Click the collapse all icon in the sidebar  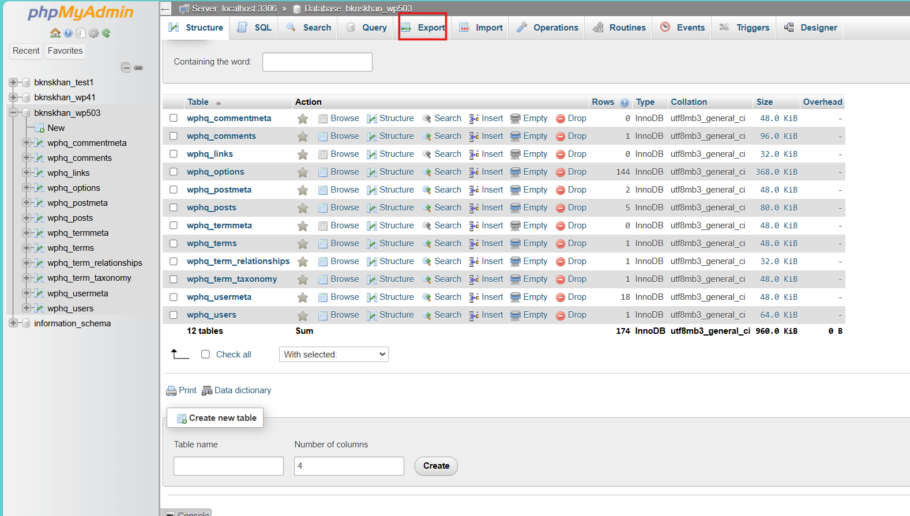126,67
